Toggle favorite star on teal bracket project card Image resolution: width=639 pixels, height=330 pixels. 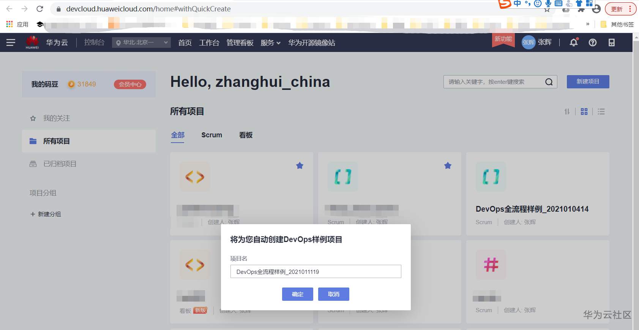pos(448,165)
